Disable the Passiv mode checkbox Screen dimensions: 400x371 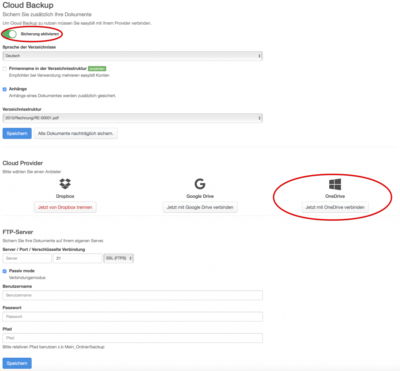tap(5, 271)
